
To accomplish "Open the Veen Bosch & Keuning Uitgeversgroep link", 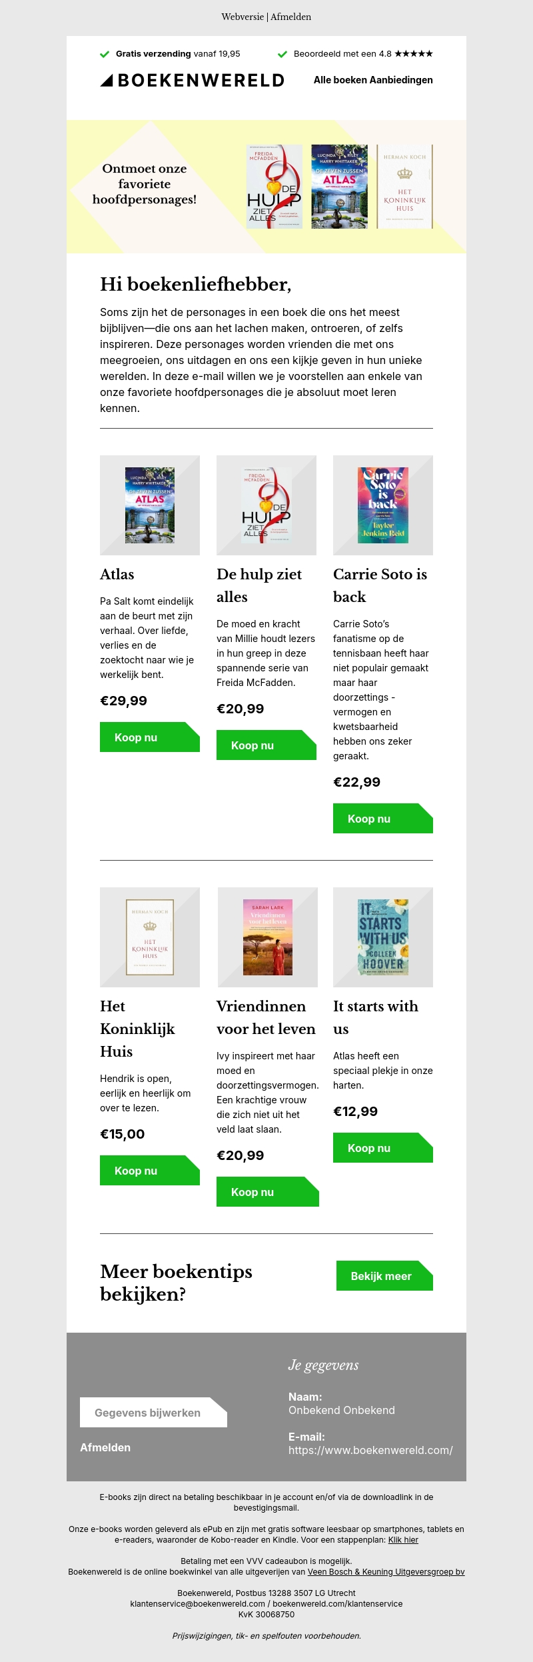I will 386,1572.
